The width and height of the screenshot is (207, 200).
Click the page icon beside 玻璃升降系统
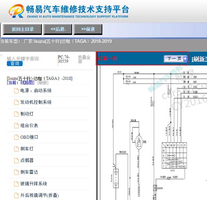(16, 184)
